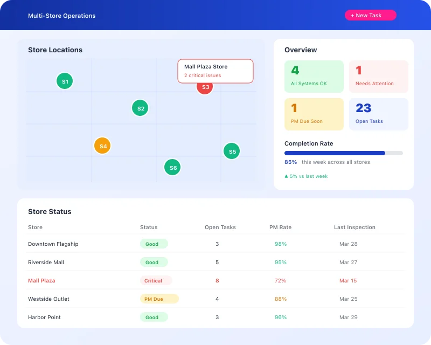Screen dimensions: 431x345
Task: Toggle the Good status badge for Downtown Flagship
Action: (154, 244)
